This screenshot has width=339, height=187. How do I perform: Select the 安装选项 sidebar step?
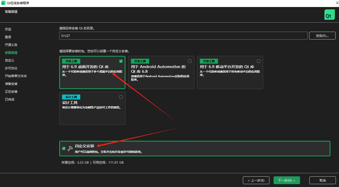pos(11,52)
